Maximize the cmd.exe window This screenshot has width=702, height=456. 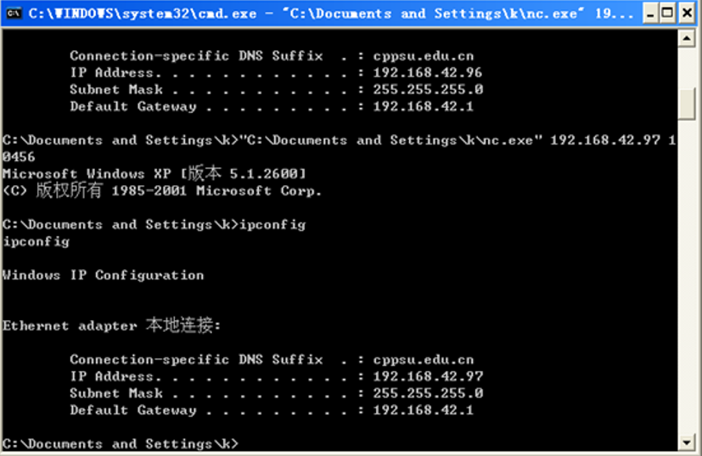pyautogui.click(x=666, y=14)
